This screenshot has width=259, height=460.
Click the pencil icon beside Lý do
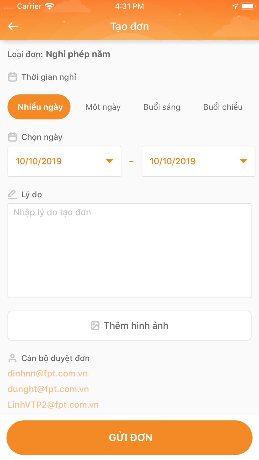click(x=12, y=194)
